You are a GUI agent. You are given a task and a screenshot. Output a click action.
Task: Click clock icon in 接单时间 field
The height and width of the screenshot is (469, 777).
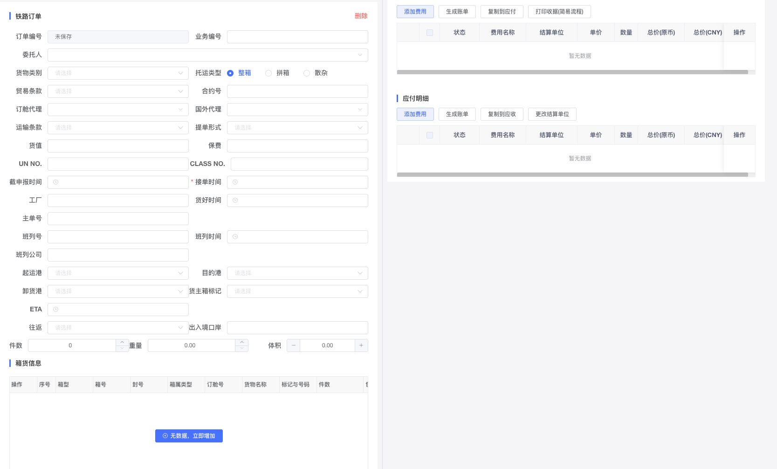pos(235,182)
